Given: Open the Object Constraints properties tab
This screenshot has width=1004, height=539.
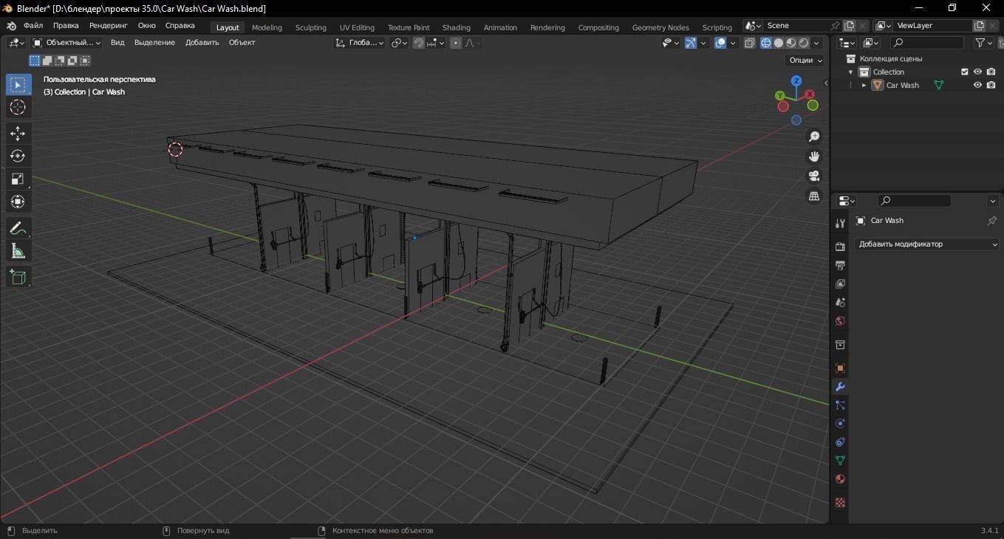Looking at the screenshot, I should point(840,442).
